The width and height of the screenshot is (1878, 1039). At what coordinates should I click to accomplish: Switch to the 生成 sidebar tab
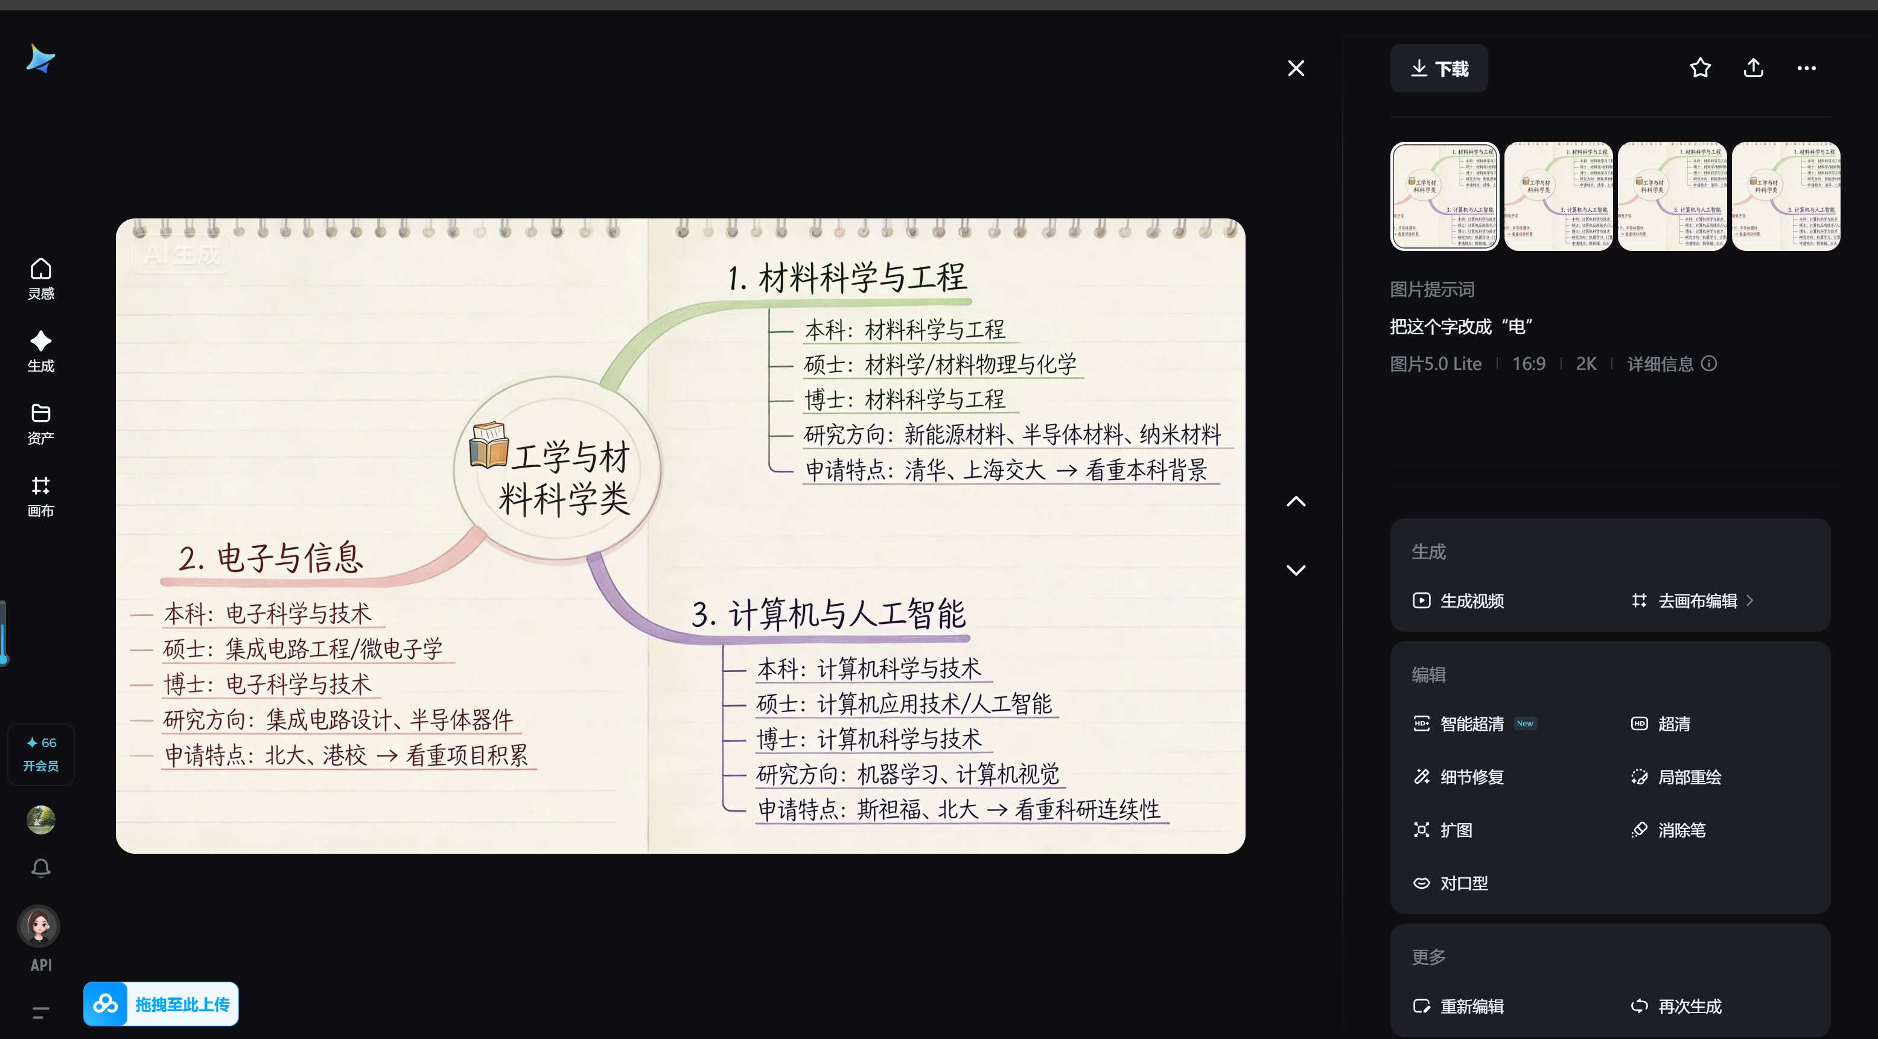tap(41, 351)
